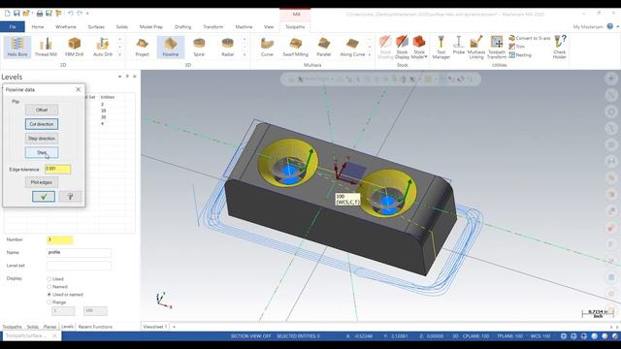Open the Levels panel options dropdown

click(x=119, y=77)
